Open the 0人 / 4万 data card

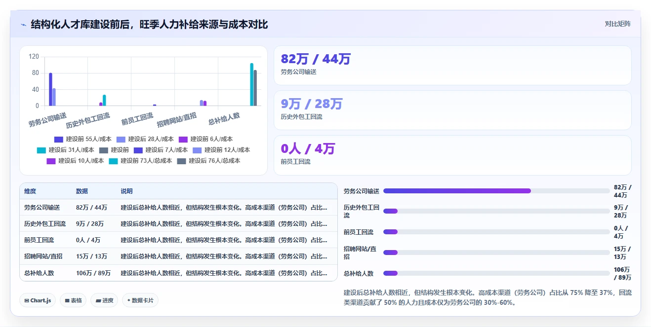tap(452, 155)
